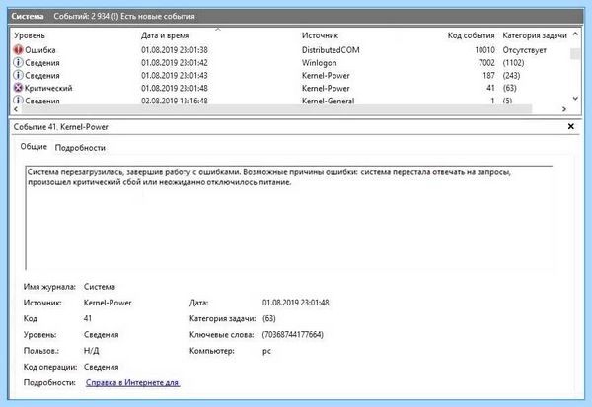This screenshot has height=407, width=592.
Task: Click the info icon in the Kernel-Power 187 row
Action: click(x=18, y=75)
